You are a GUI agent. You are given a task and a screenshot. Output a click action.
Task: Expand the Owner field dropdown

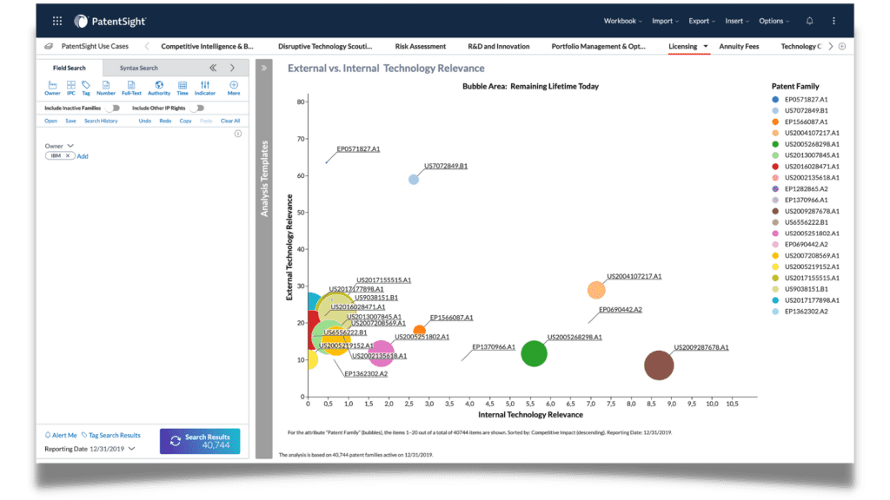70,146
